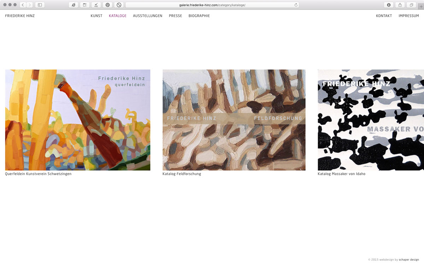Open the Downloads button in toolbar

pos(389,5)
